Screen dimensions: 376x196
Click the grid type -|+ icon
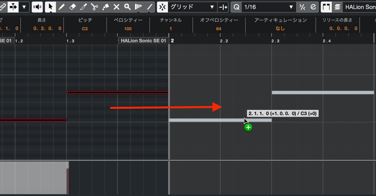coord(223,7)
